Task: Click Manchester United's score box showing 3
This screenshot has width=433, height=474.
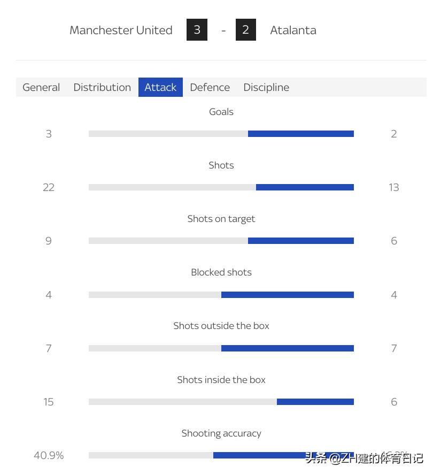Action: (x=197, y=30)
